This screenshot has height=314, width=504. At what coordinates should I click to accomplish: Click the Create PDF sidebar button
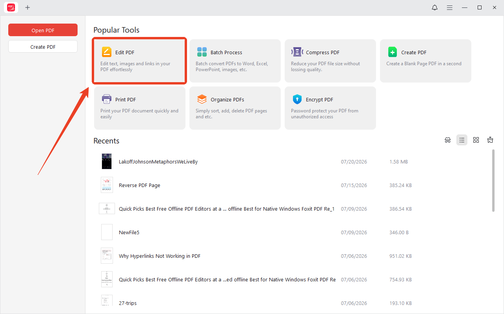[43, 47]
